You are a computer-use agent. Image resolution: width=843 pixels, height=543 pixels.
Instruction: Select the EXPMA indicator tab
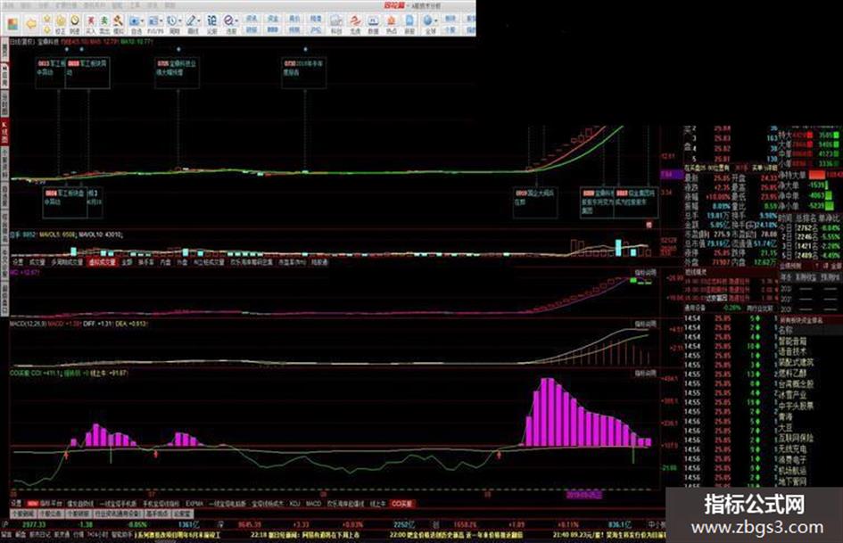click(194, 504)
